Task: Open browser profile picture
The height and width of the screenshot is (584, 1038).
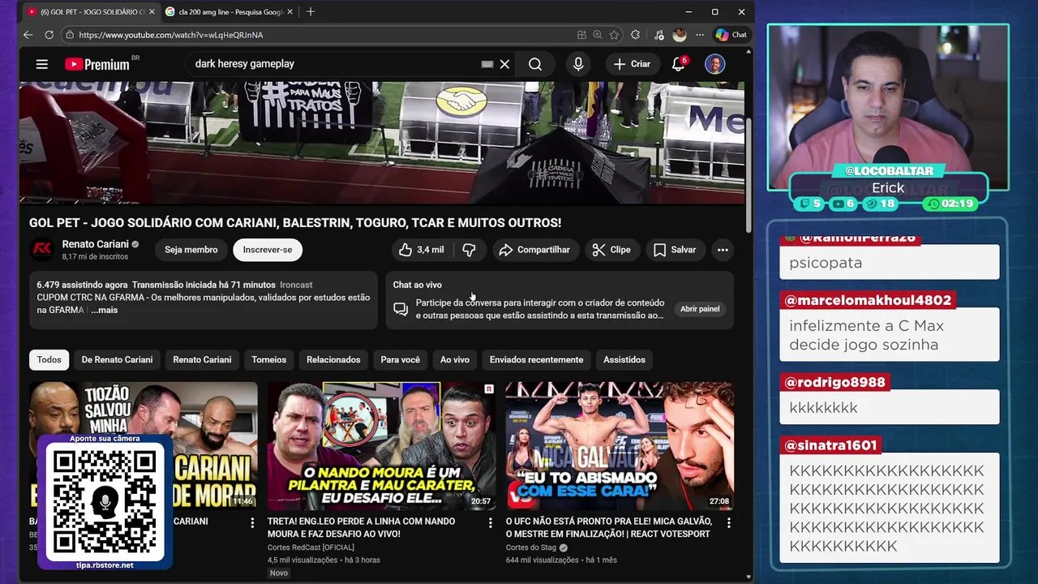Action: pyautogui.click(x=680, y=35)
